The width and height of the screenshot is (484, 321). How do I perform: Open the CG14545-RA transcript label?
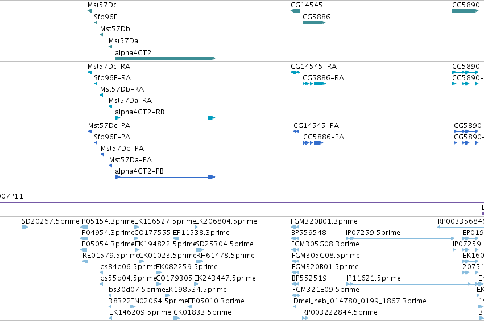click(x=313, y=67)
